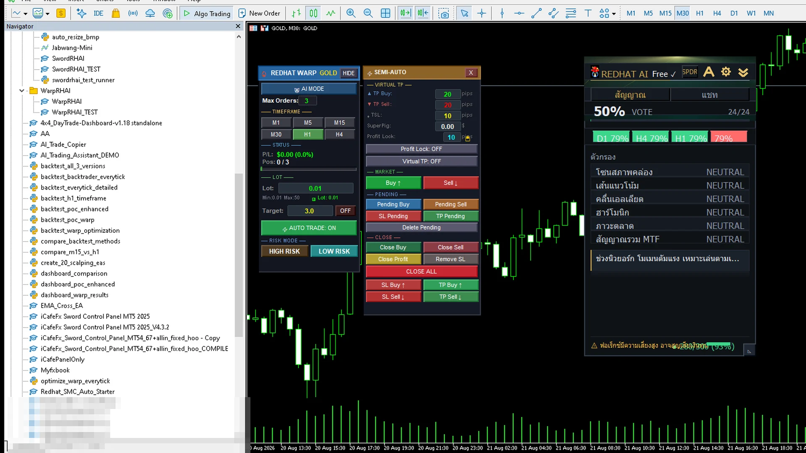Select the Fibonacci retracement tool
This screenshot has width=806, height=453.
[x=571, y=13]
